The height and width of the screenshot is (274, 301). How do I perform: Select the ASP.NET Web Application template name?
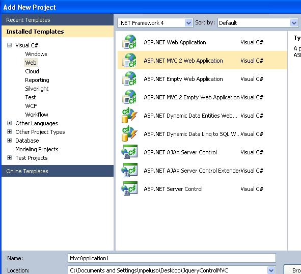point(175,42)
